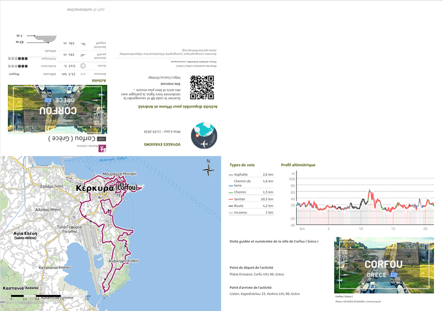This screenshot has width=443, height=311.
Task: Click the TOP badge beside the Corfou title
Action: tap(101, 139)
